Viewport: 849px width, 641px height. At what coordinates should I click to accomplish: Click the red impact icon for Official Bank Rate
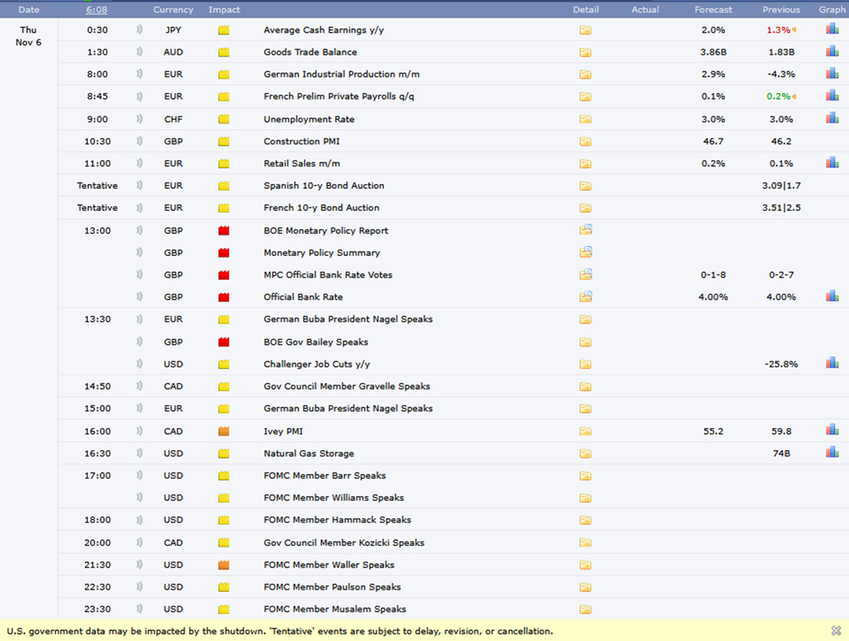click(x=224, y=297)
